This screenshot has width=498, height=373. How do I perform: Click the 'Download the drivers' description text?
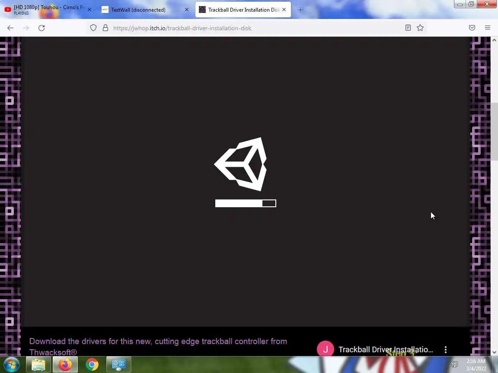point(158,347)
